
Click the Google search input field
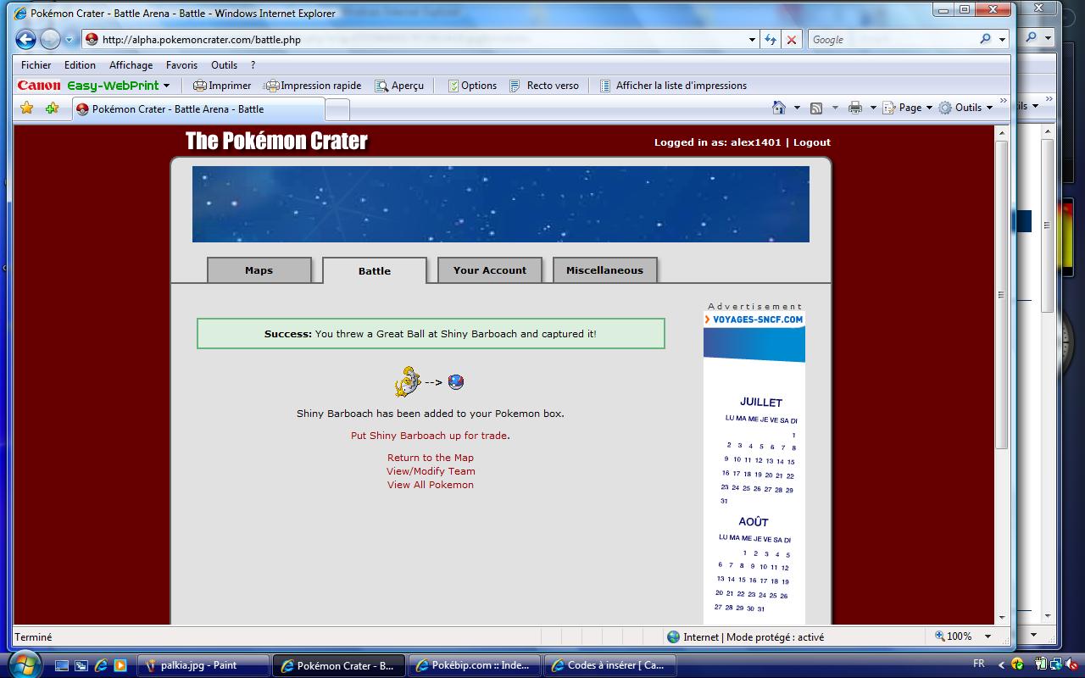(890, 39)
